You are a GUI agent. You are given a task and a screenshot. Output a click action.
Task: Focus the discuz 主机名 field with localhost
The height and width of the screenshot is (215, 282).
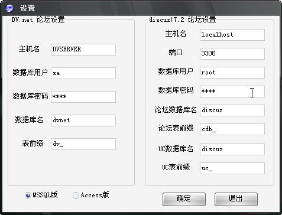click(x=232, y=35)
